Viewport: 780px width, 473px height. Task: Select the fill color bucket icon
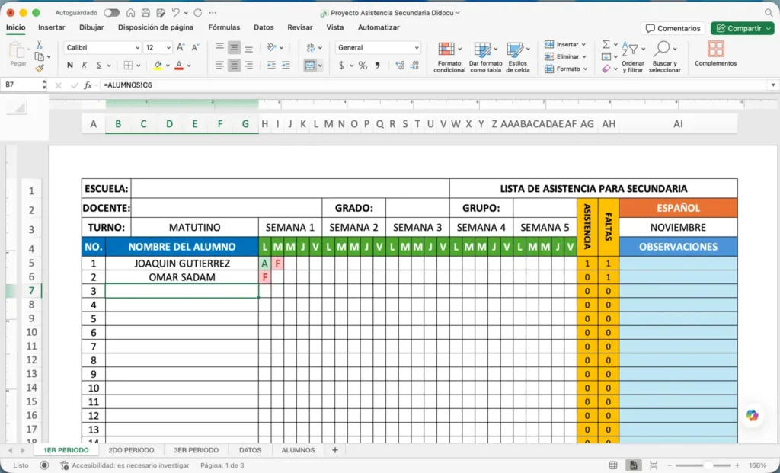point(158,66)
